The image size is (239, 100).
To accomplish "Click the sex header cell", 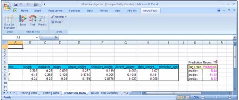I will pos(15,67).
